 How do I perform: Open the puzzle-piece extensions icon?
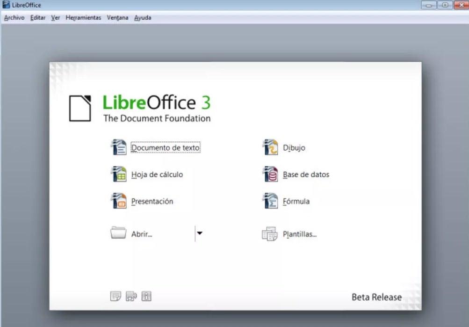click(131, 296)
